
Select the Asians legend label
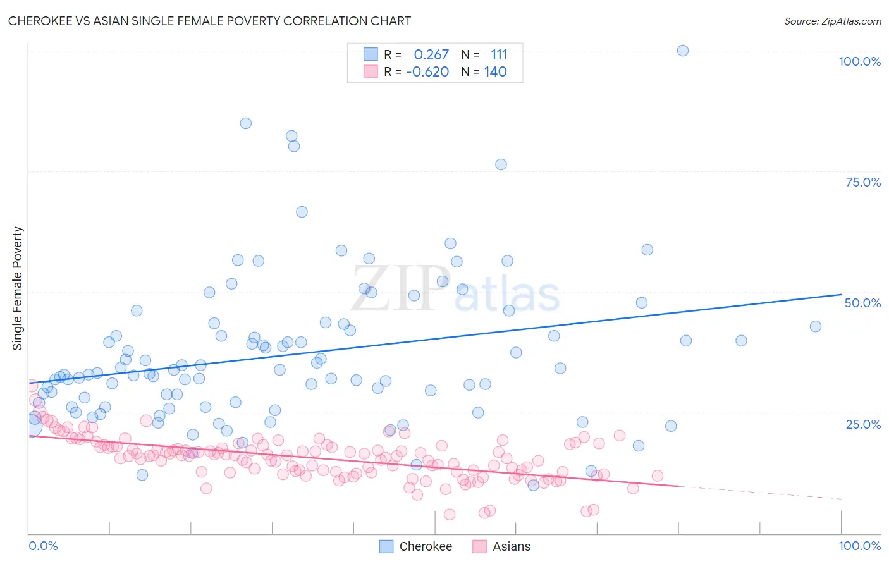[512, 546]
